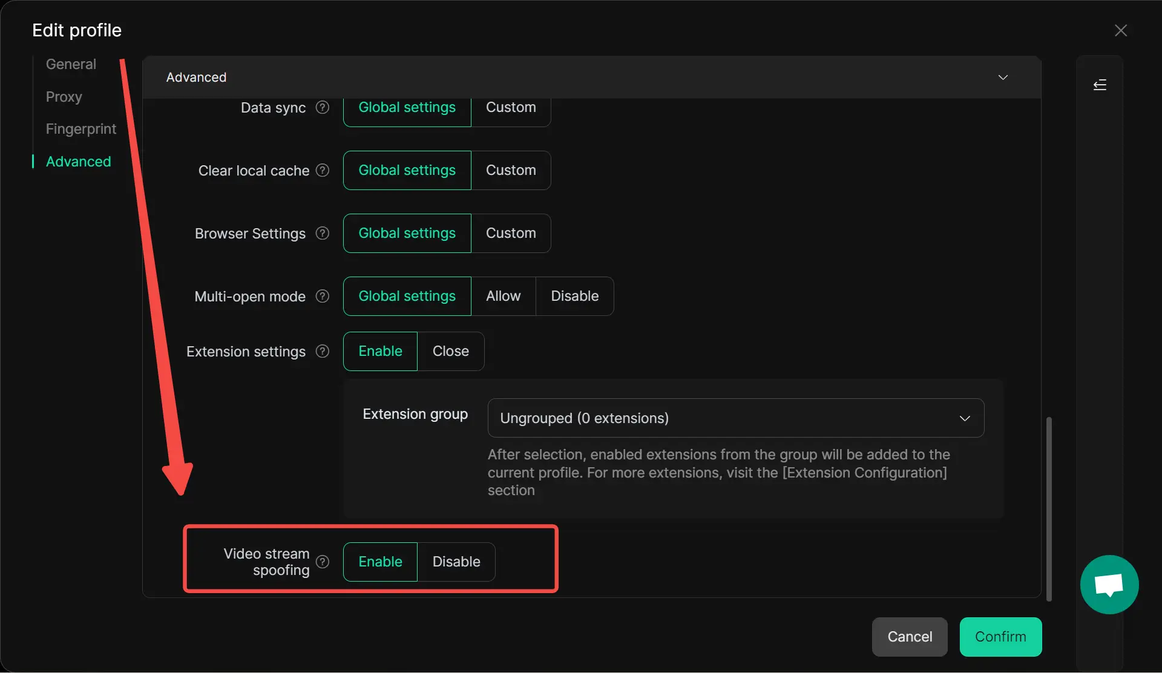Viewport: 1162px width, 673px height.
Task: Select Custom for Browser Settings
Action: point(511,234)
